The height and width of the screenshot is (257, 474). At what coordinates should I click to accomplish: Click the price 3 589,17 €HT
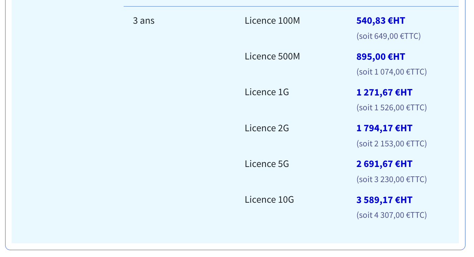tap(384, 200)
